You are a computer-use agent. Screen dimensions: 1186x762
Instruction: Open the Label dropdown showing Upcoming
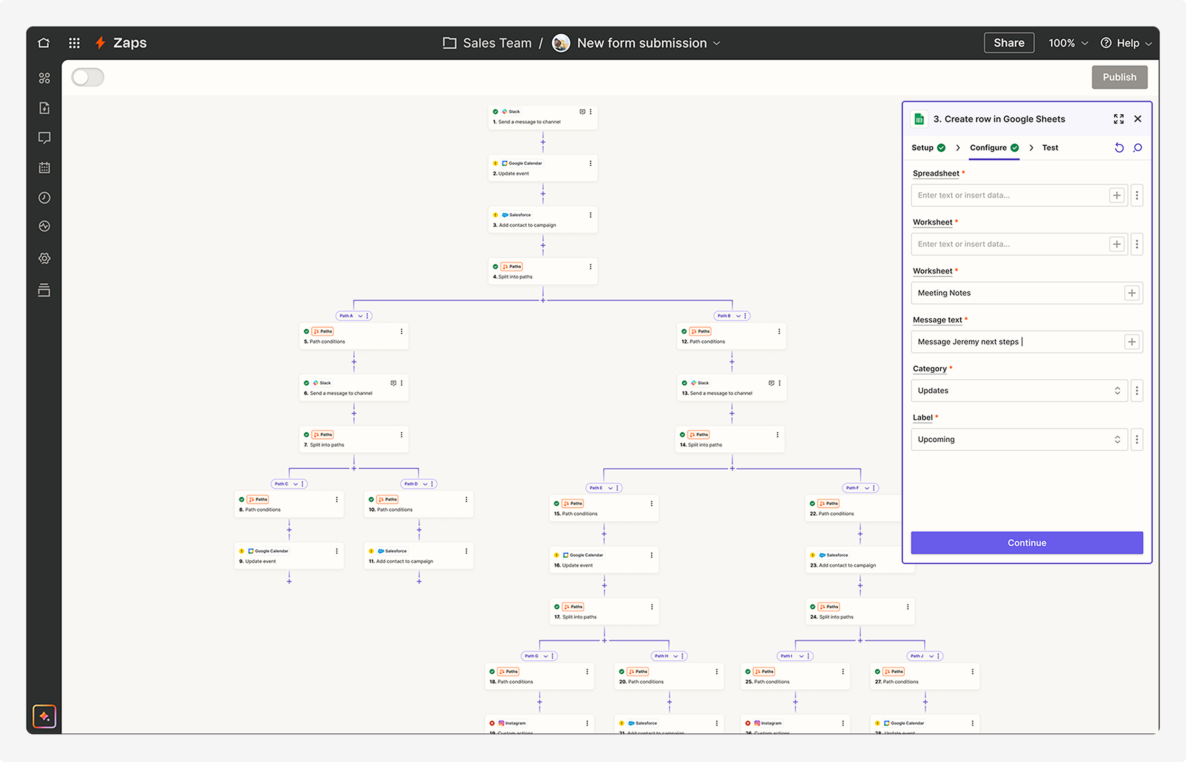(1019, 439)
